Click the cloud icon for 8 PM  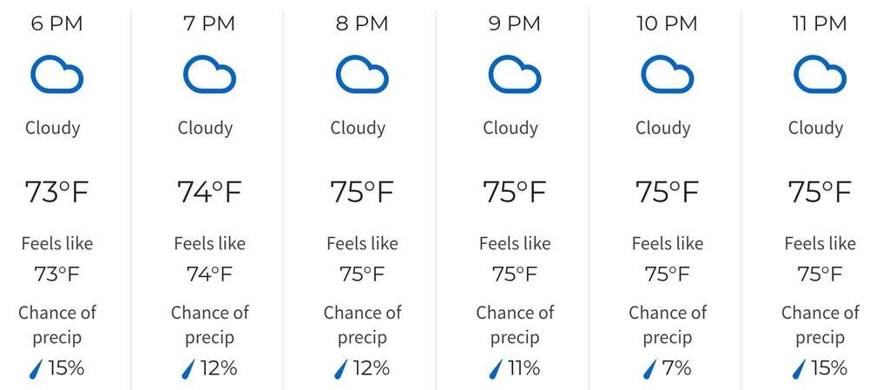362,74
